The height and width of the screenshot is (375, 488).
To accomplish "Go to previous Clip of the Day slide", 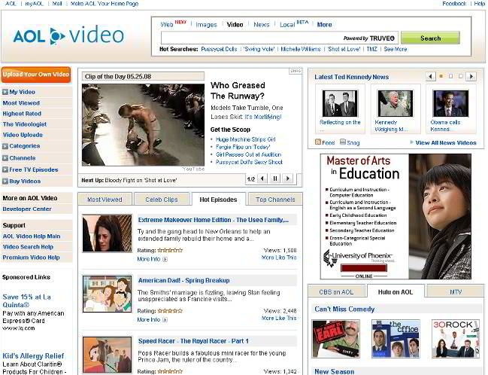I will tap(263, 178).
